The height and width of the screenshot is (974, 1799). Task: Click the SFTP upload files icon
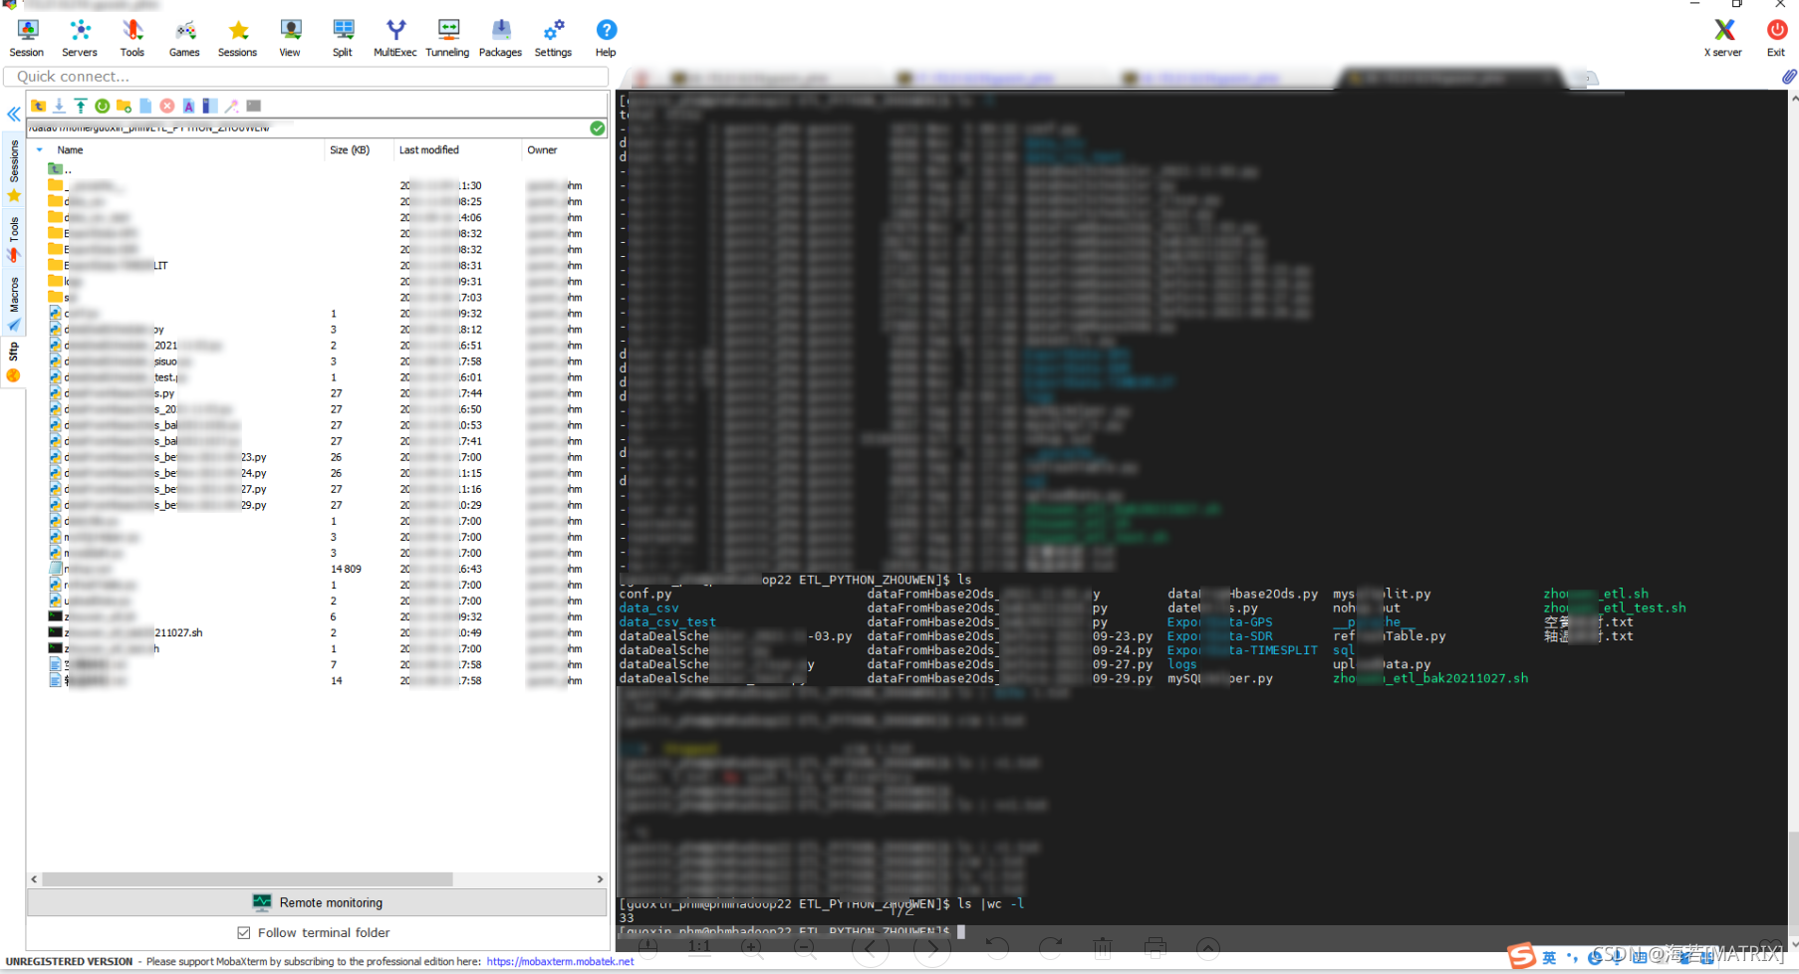tap(81, 106)
